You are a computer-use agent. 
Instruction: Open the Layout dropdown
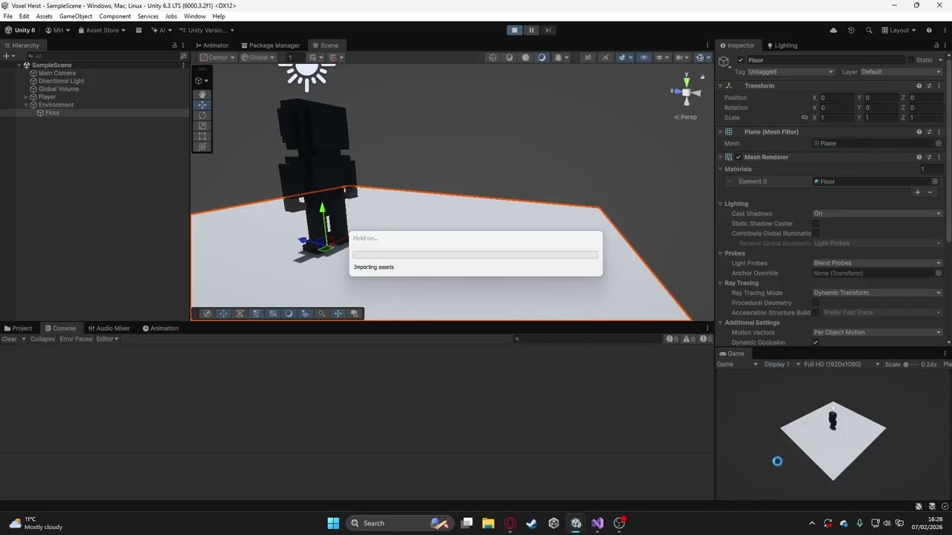click(899, 30)
